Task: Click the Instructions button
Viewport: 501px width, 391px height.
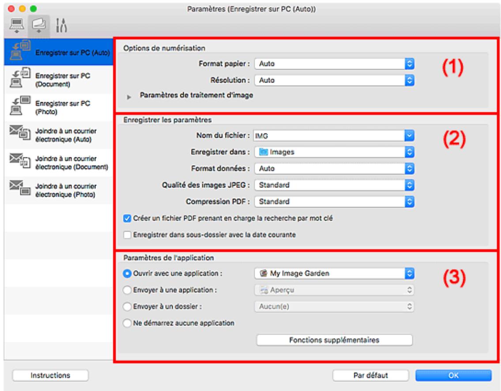Action: (x=50, y=376)
